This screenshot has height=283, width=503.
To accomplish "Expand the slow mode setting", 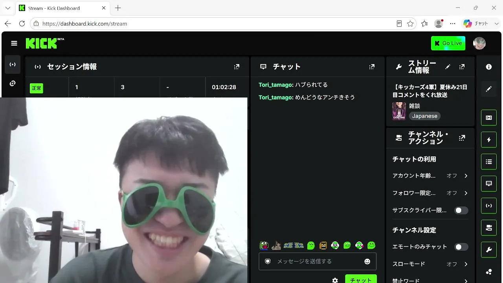I will pyautogui.click(x=430, y=264).
